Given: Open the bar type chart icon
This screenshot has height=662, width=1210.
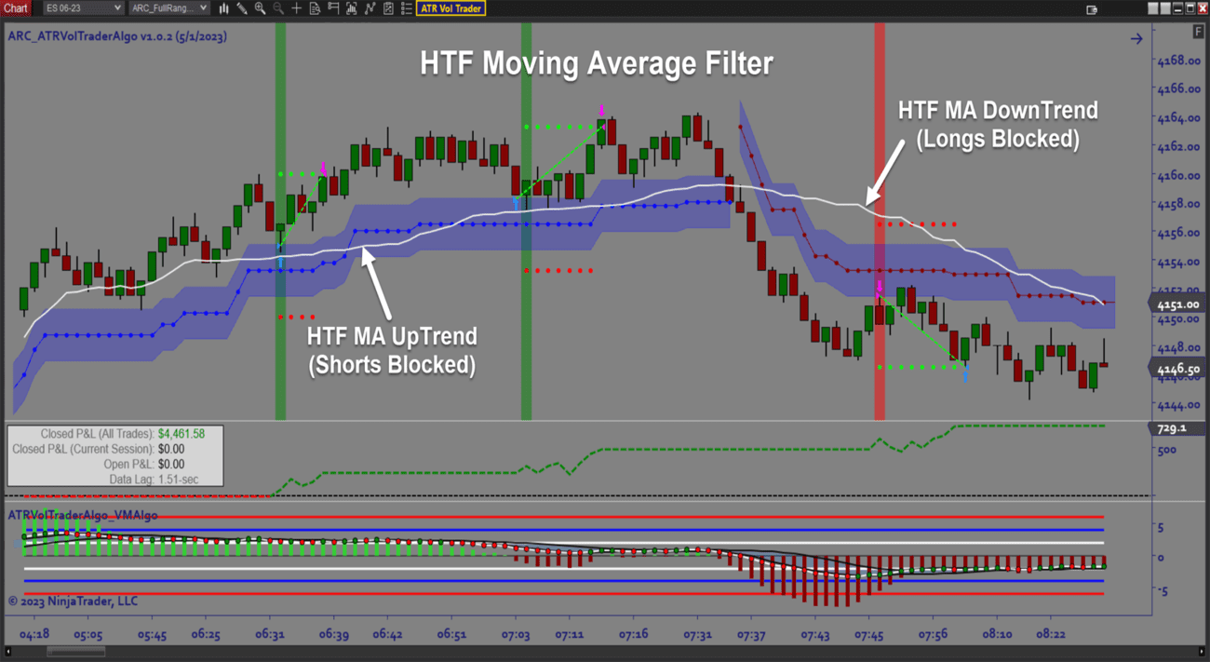Looking at the screenshot, I should pyautogui.click(x=224, y=8).
